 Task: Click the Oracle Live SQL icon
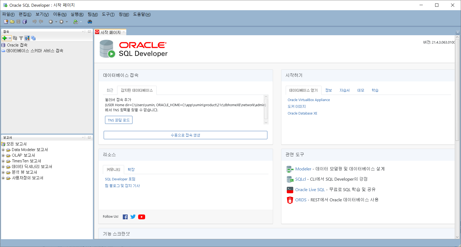(290, 190)
